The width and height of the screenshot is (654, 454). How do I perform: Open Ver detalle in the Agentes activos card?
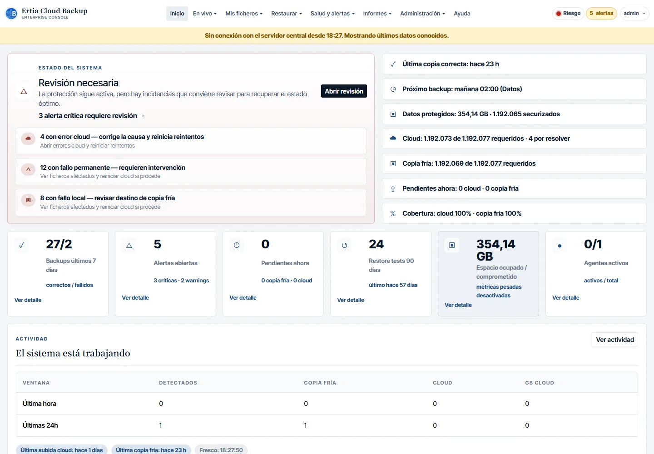pyautogui.click(x=566, y=298)
